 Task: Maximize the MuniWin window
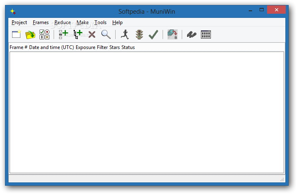tap(262, 10)
